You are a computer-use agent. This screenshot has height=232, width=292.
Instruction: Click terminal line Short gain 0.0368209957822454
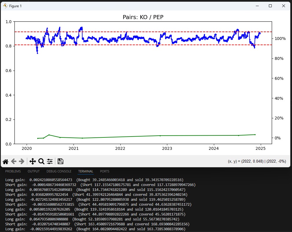click(x=96, y=195)
